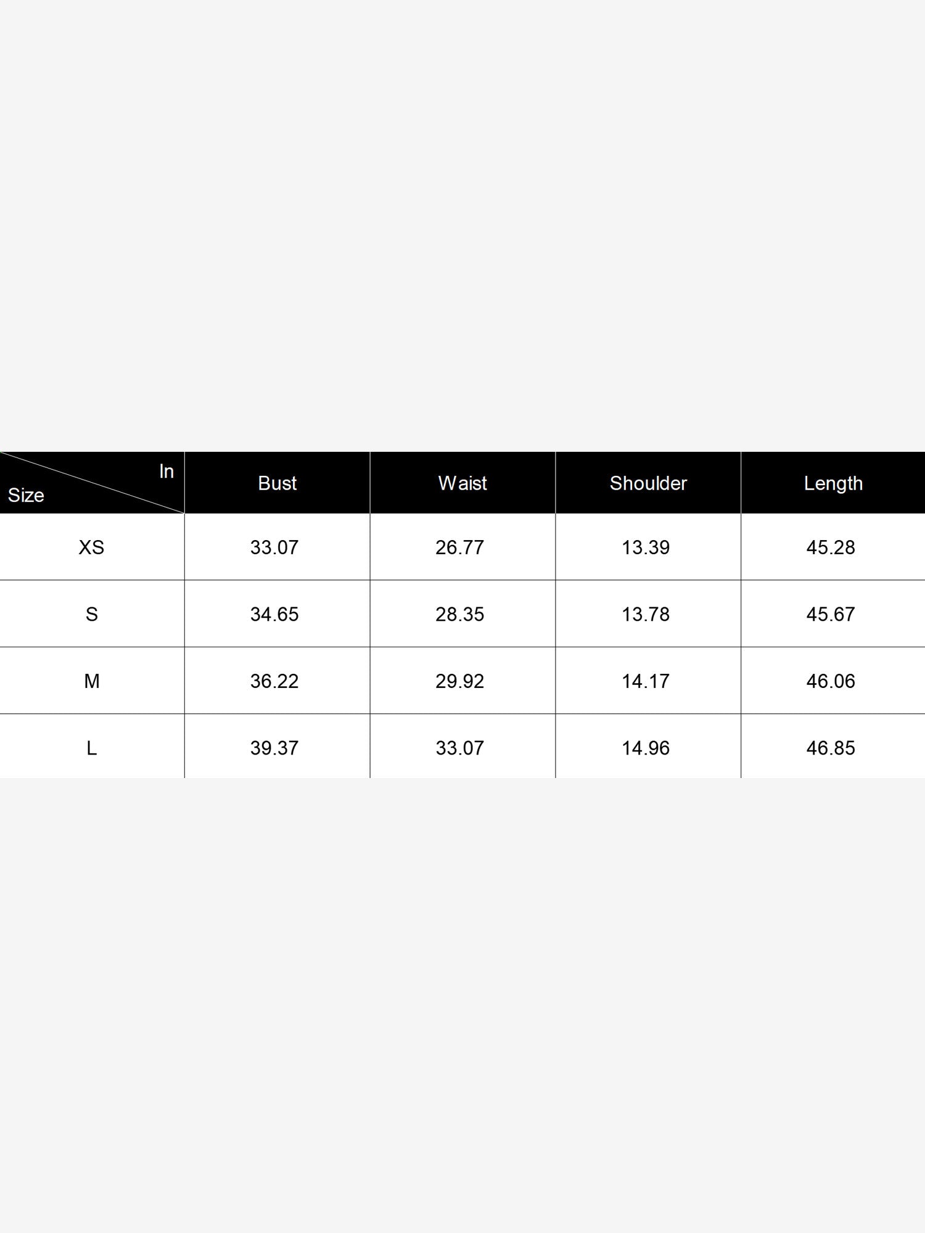
Task: Click the XS bust value 33.07
Action: [x=274, y=547]
